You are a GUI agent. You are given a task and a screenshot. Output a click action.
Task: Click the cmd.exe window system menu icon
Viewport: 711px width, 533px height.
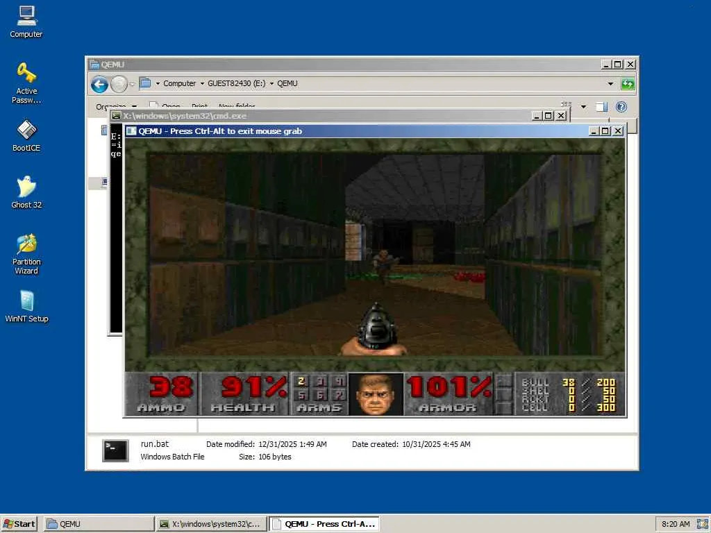pyautogui.click(x=116, y=116)
